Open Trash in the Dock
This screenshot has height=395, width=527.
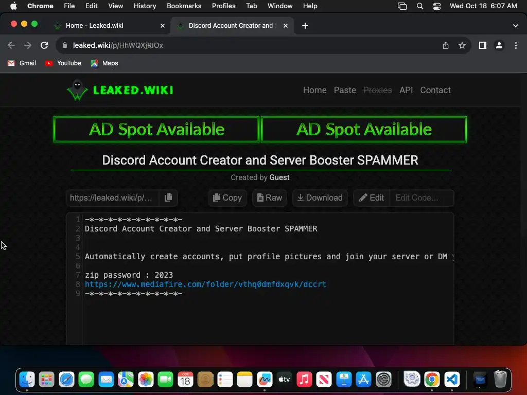point(500,380)
